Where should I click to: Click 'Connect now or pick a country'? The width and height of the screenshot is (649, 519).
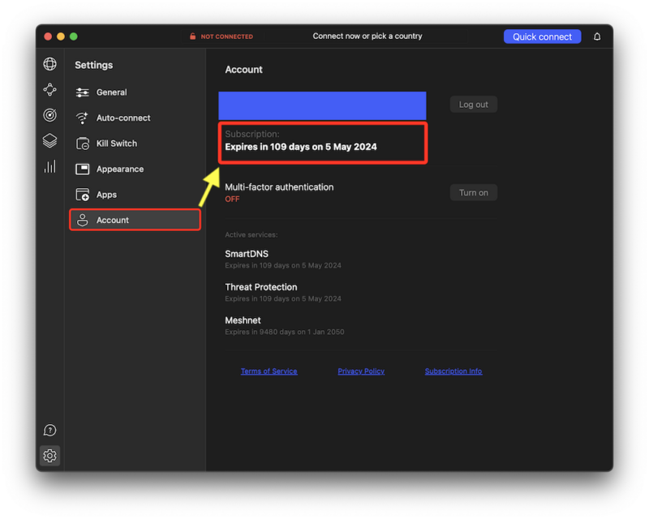pyautogui.click(x=367, y=36)
